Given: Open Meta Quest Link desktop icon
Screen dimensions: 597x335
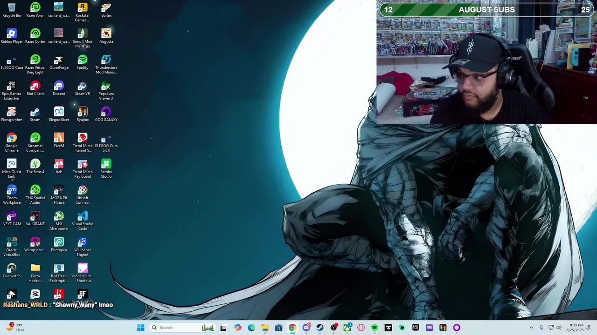Looking at the screenshot, I should coord(12,168).
